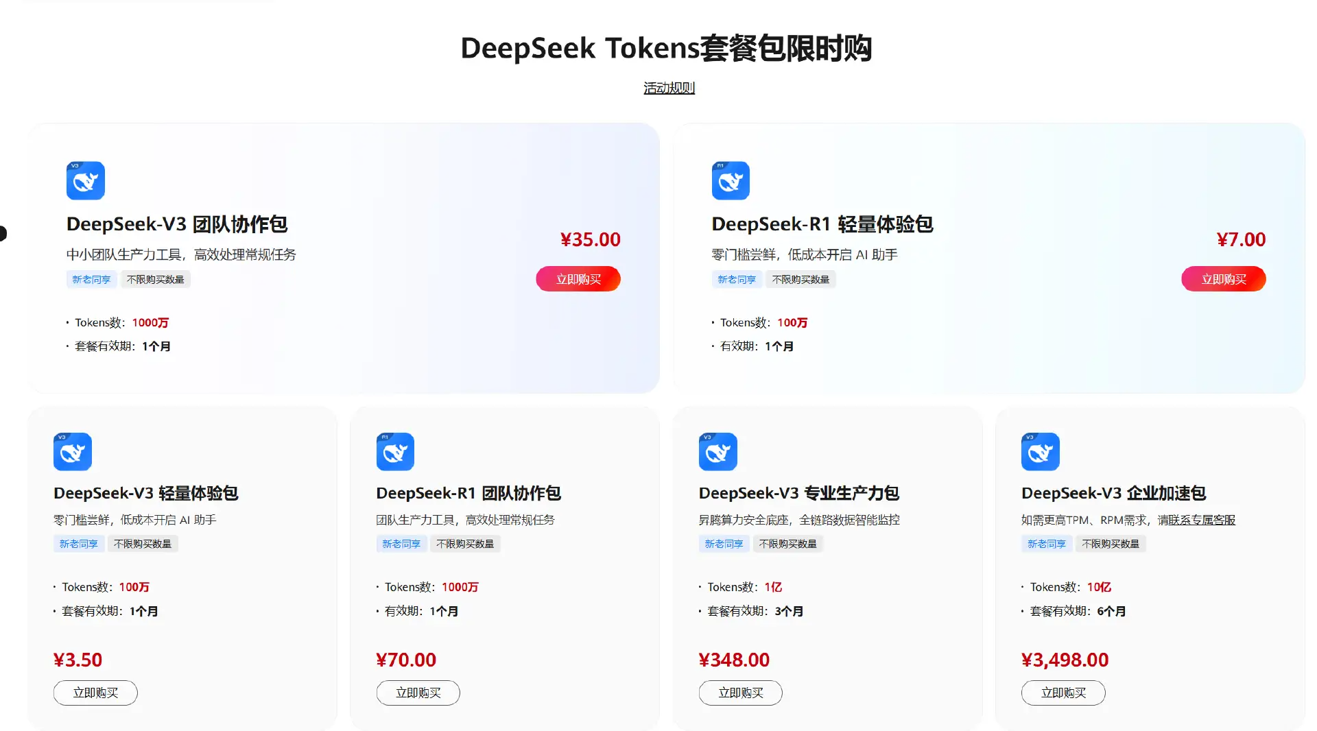Click the DeepSeek-R1 团队协作包 whale icon
Image resolution: width=1317 pixels, height=731 pixels.
[395, 451]
